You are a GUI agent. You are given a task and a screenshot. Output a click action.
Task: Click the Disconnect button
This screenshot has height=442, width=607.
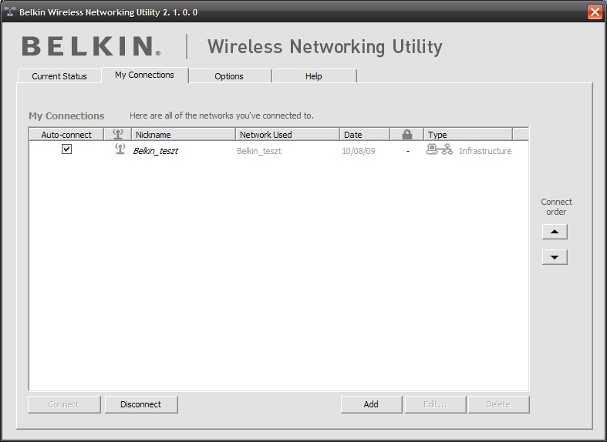[x=141, y=404]
